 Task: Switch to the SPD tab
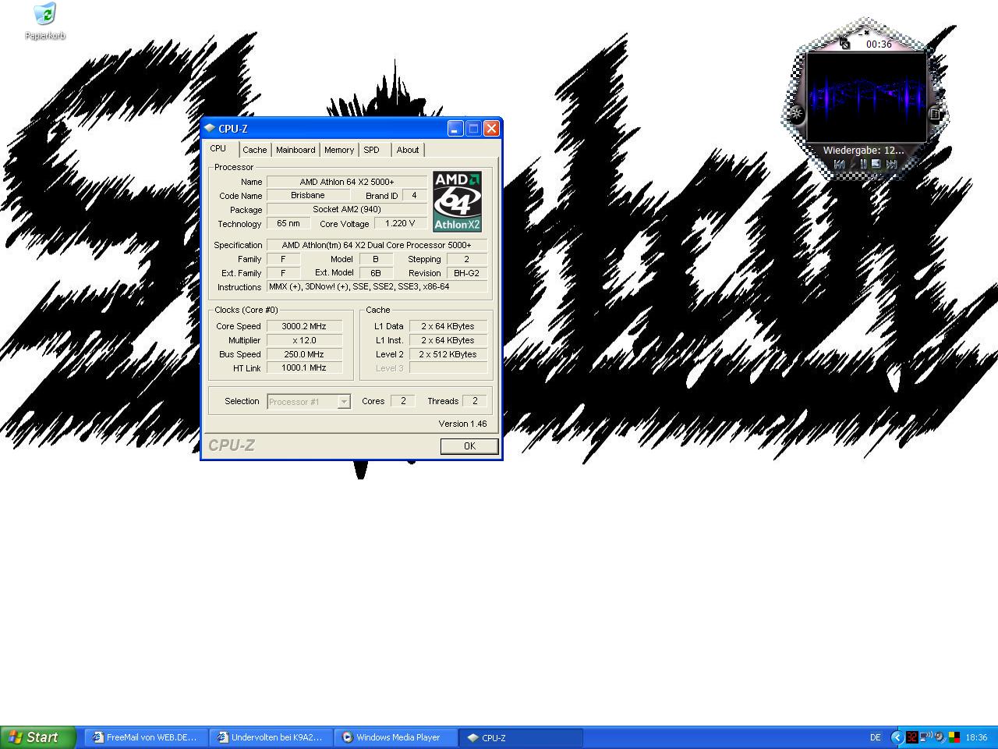(372, 150)
